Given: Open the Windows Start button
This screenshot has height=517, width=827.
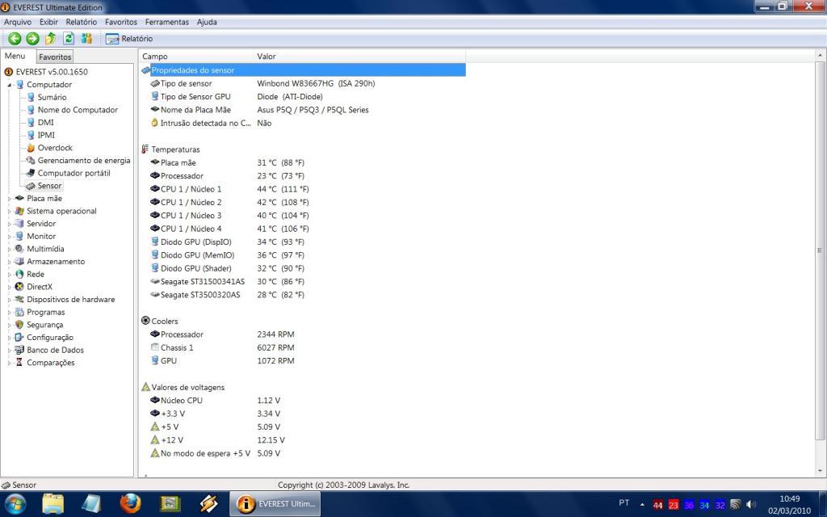Looking at the screenshot, I should 15,504.
